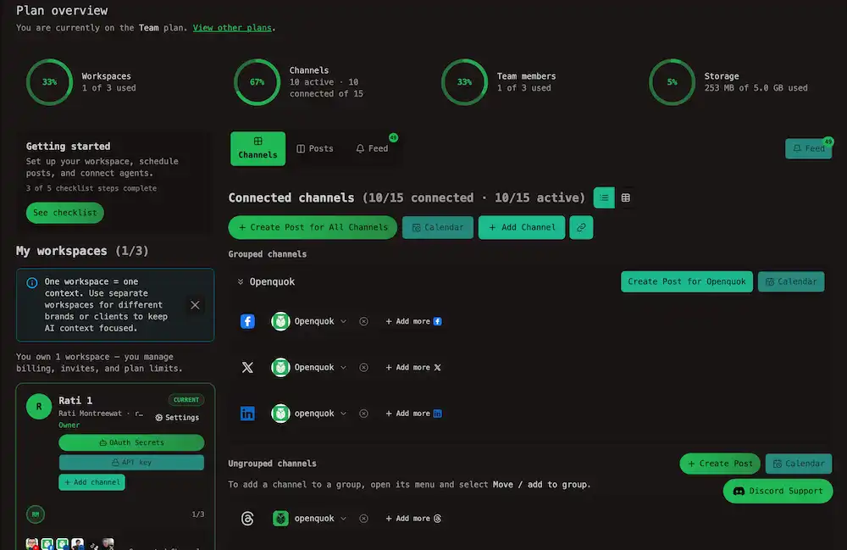
Task: Expand openquok dropdown in LinkedIn row
Action: (x=343, y=414)
